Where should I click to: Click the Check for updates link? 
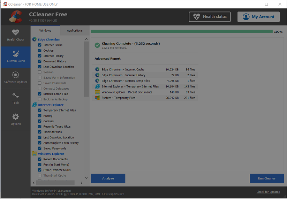point(268,192)
